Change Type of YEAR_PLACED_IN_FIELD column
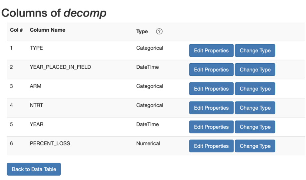Screen dimensions: 306x180 coord(255,70)
